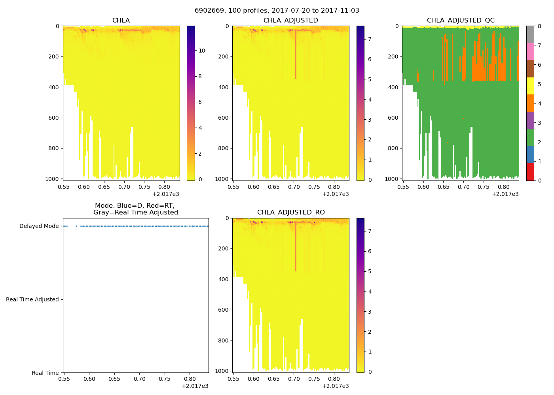The image size is (554, 395).
Task: Click the Delayed Mode axis label
Action: [39, 226]
